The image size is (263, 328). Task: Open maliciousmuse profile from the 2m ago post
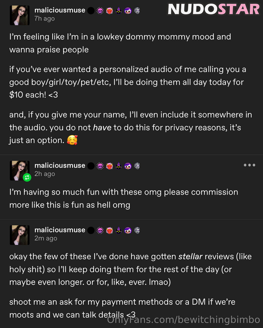pos(60,230)
